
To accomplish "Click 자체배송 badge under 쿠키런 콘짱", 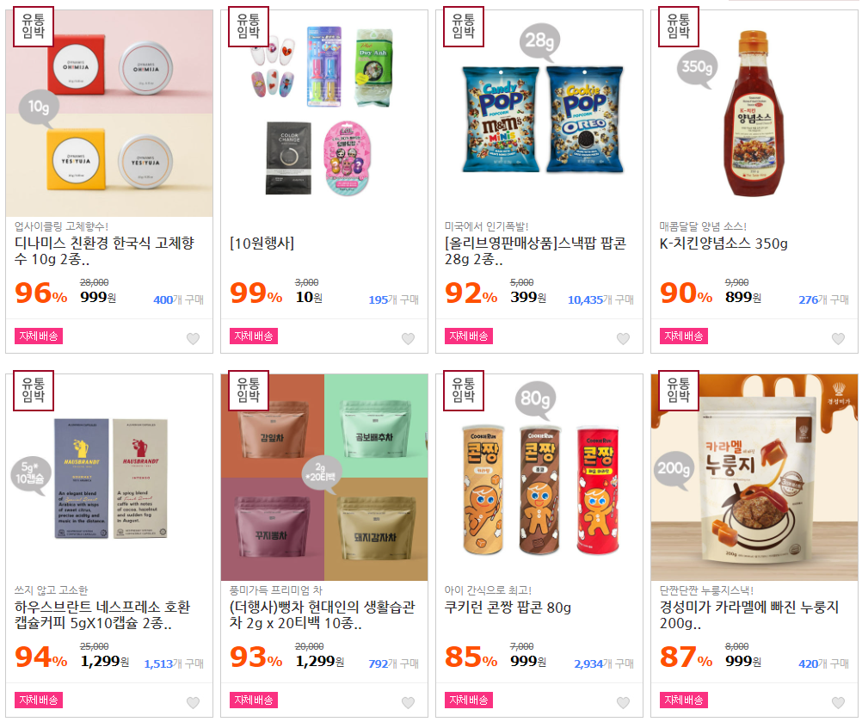I will pyautogui.click(x=468, y=700).
